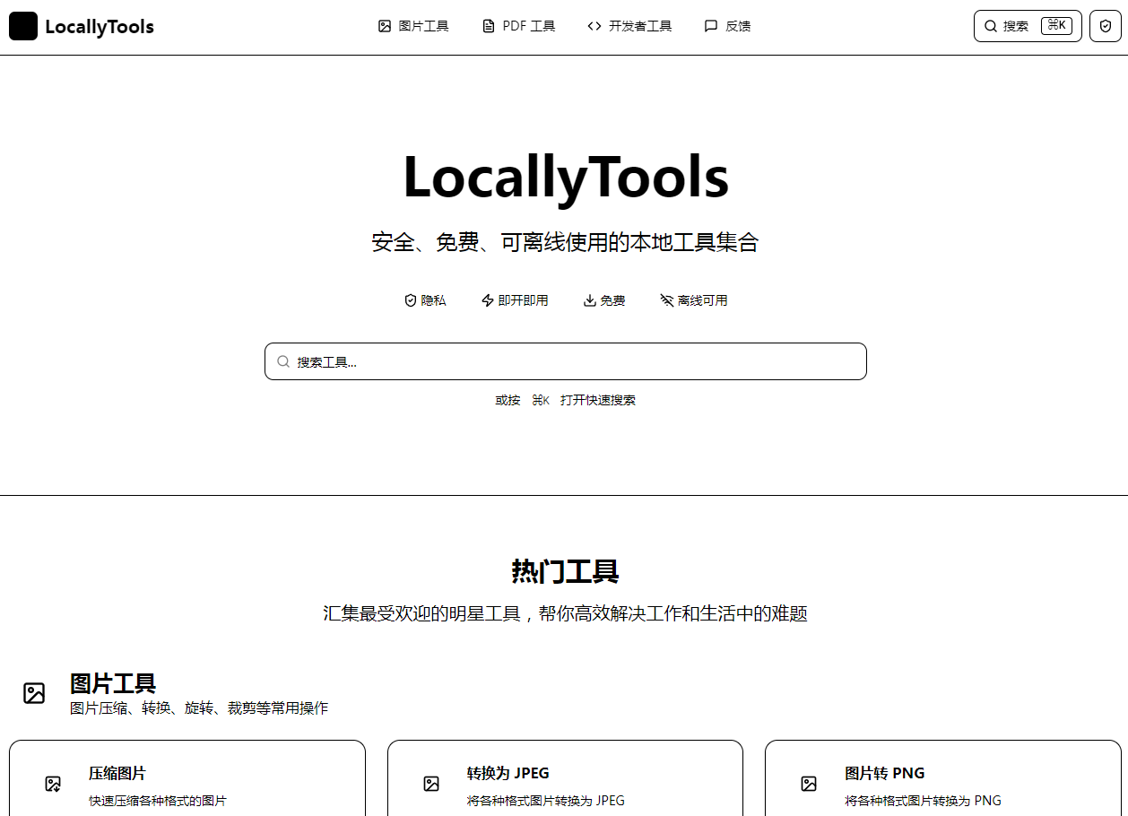1128x816 pixels.
Task: Open the 开发者工具 navigation menu
Action: 629,26
